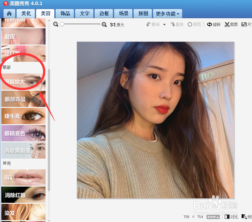
Task: Open the 预览 preview icon
Action: coord(247,217)
